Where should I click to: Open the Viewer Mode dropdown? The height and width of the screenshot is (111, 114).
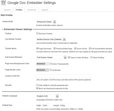pos(46,22)
